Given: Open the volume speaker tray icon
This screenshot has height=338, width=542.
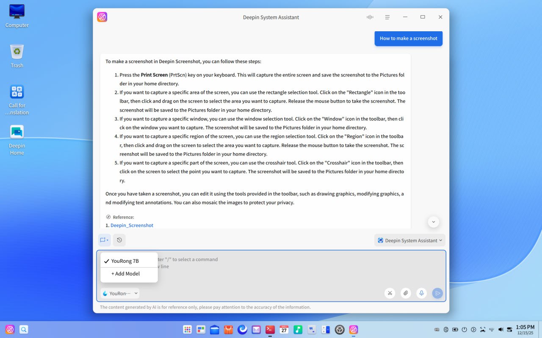Looking at the screenshot, I should [x=501, y=330].
